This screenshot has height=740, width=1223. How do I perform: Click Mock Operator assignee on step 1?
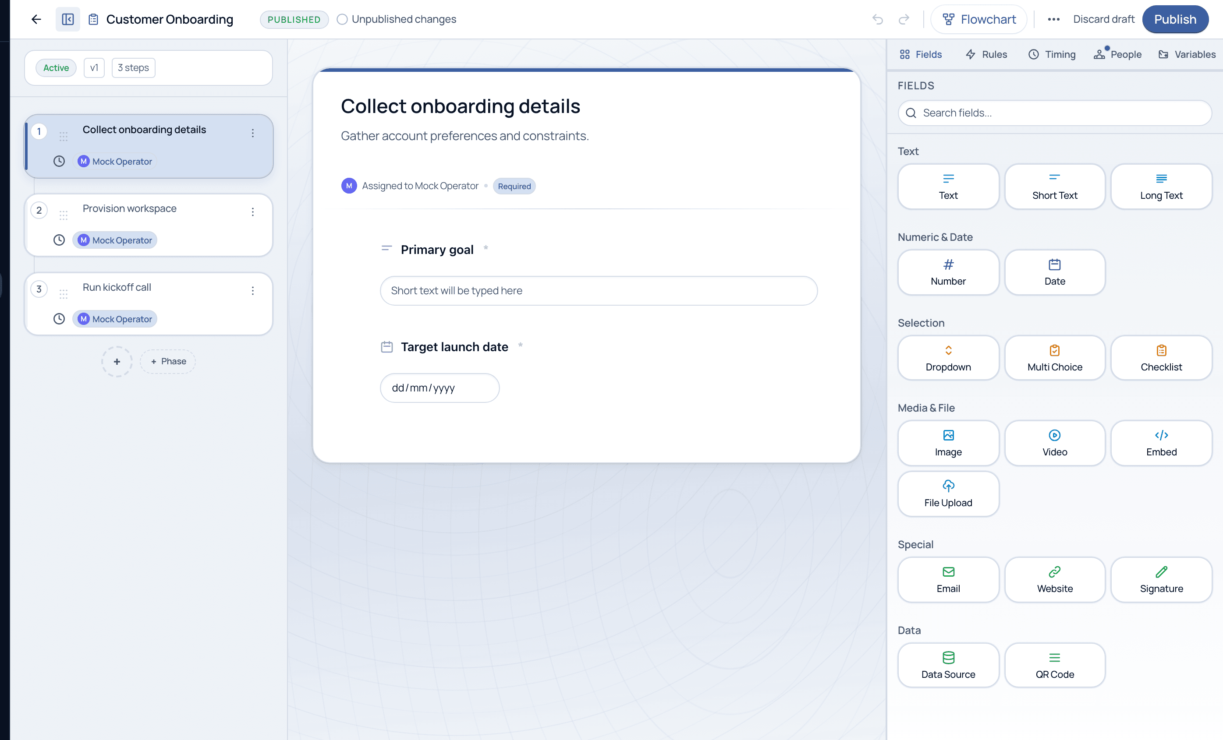click(x=115, y=161)
